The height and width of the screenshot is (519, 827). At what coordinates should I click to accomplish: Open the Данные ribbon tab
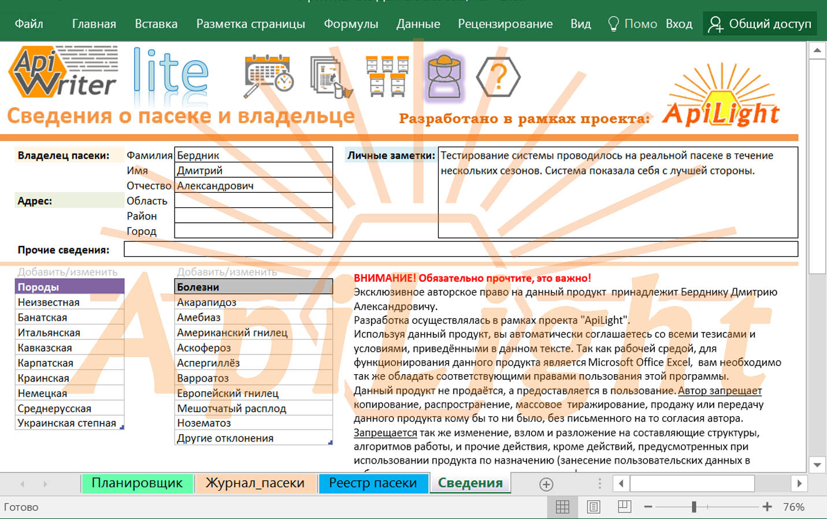click(418, 24)
